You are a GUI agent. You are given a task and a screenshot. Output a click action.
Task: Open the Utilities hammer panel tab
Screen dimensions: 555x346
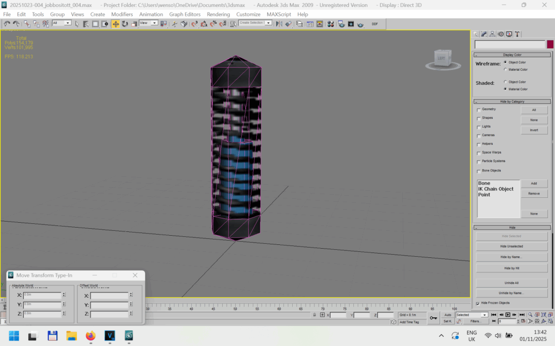tap(518, 34)
